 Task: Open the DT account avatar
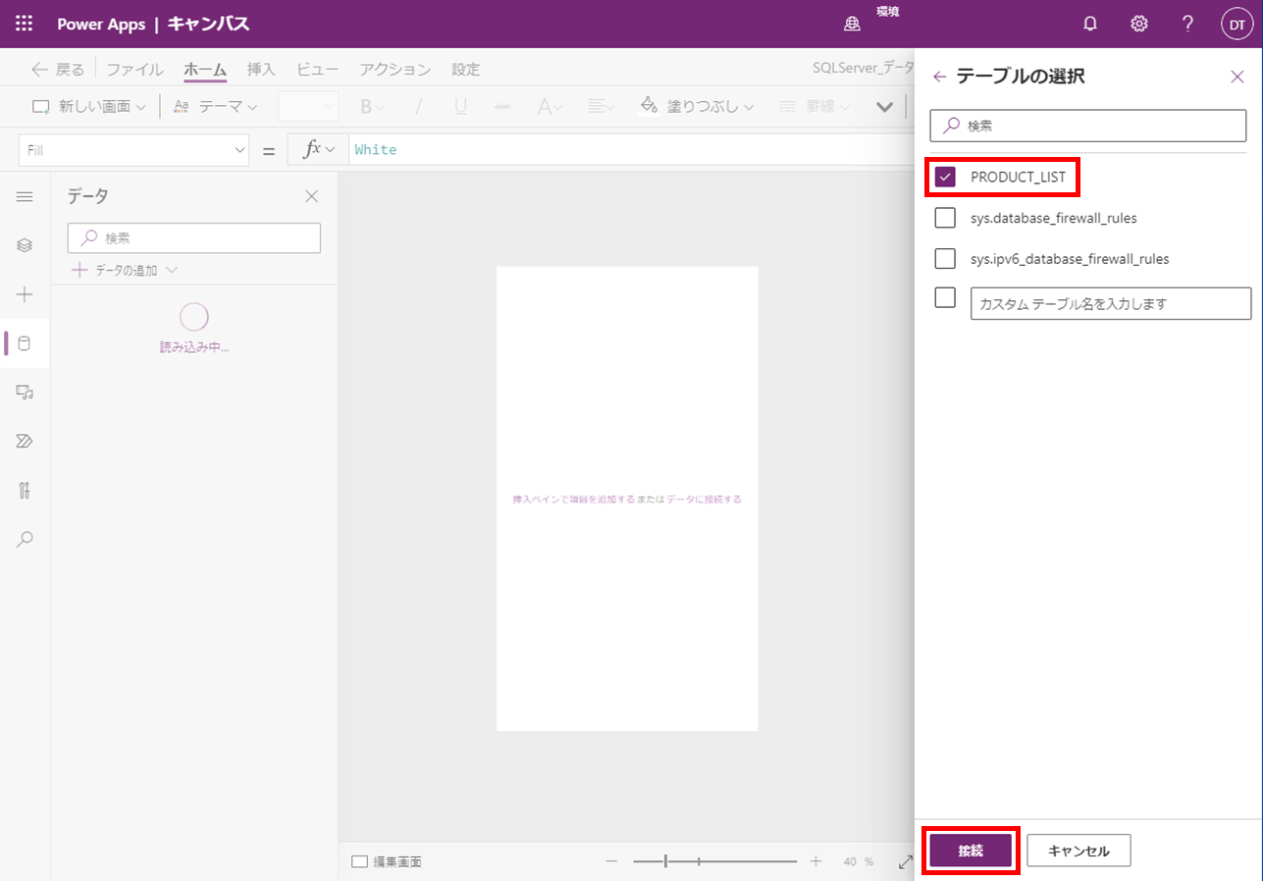pyautogui.click(x=1237, y=25)
